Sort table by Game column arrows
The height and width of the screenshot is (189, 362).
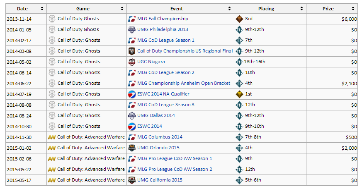(122, 9)
